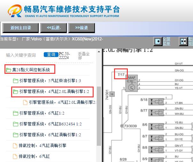The image size is (193, 162).
Task: Click the MAF sensor symbol in diagram
Action: pyautogui.click(x=131, y=83)
